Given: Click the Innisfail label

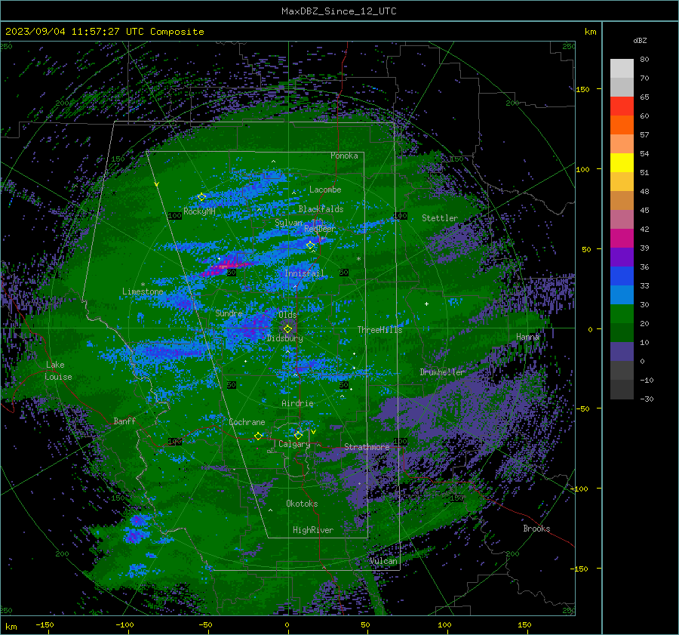Looking at the screenshot, I should coord(304,273).
